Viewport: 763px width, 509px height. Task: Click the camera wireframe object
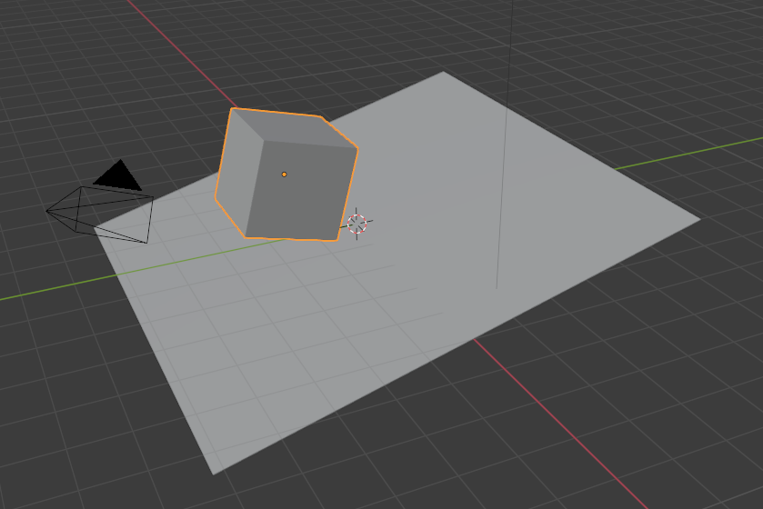point(100,215)
